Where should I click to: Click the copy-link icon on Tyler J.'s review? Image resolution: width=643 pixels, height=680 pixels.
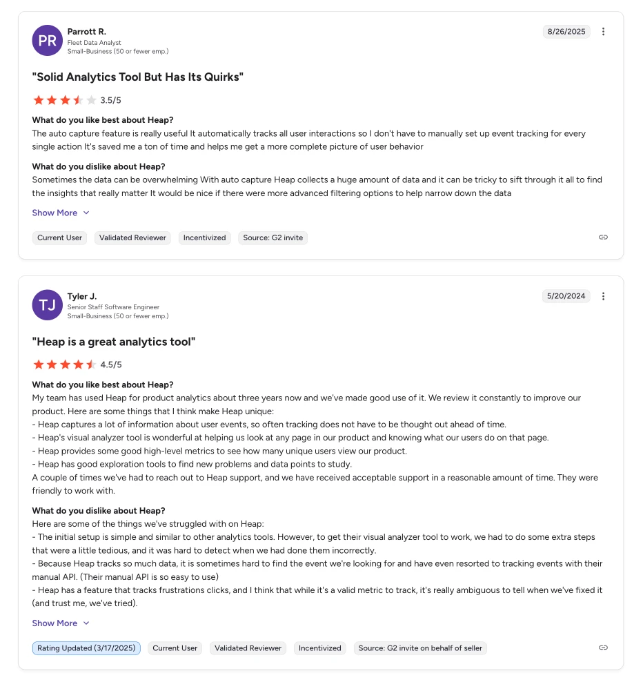tap(602, 648)
